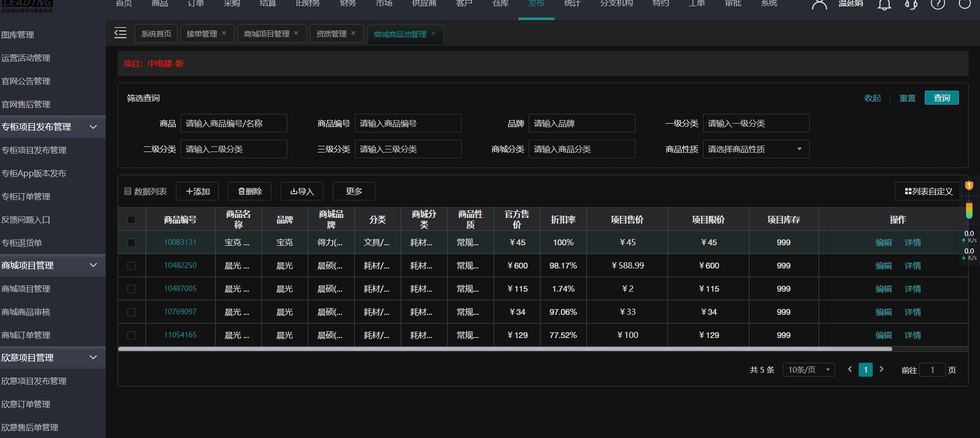This screenshot has height=438, width=980.
Task: Click 编辑 for product 10083131
Action: coord(884,242)
